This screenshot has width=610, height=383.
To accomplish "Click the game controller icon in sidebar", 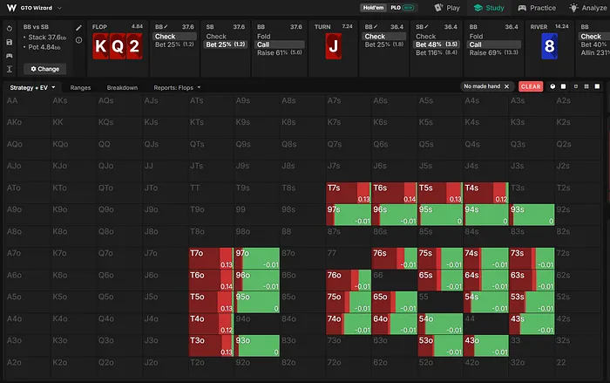I will click(10, 56).
